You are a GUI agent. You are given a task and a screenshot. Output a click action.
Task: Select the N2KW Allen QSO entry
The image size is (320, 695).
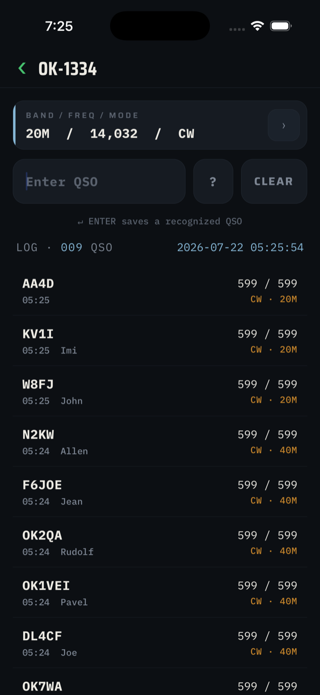[160, 442]
